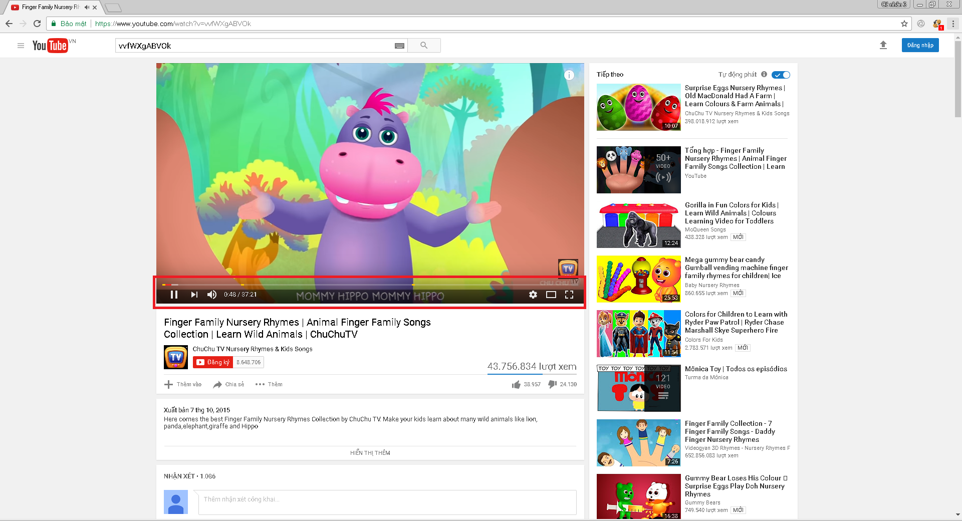Click the Đăng nhập sign-in button
Image resolution: width=962 pixels, height=521 pixels.
pyautogui.click(x=920, y=45)
